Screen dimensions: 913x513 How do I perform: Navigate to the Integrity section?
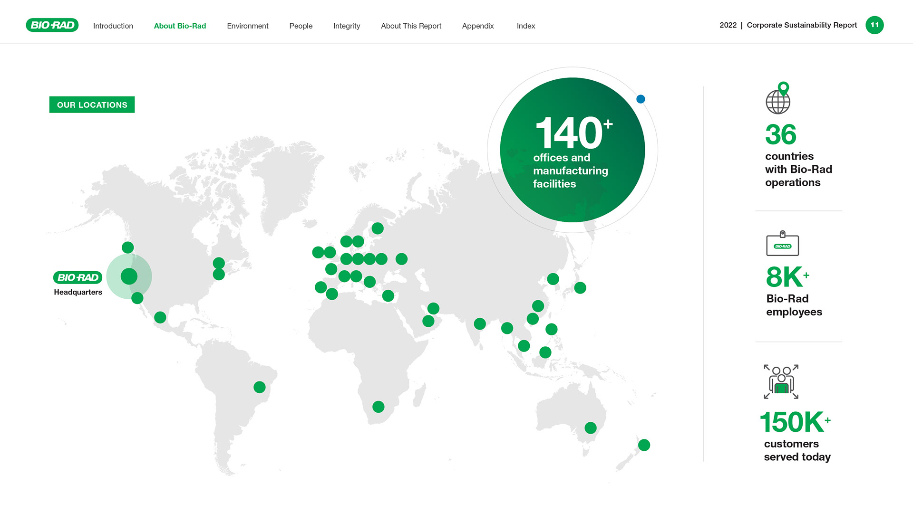tap(346, 26)
